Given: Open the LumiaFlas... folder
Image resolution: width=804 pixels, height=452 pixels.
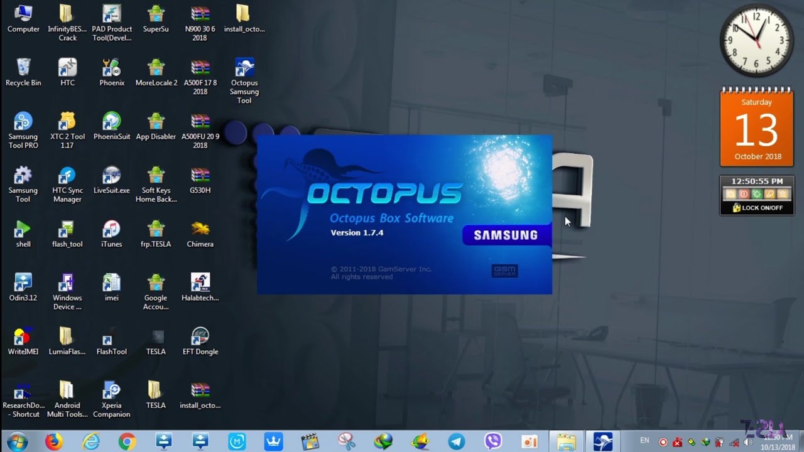Looking at the screenshot, I should 68,341.
